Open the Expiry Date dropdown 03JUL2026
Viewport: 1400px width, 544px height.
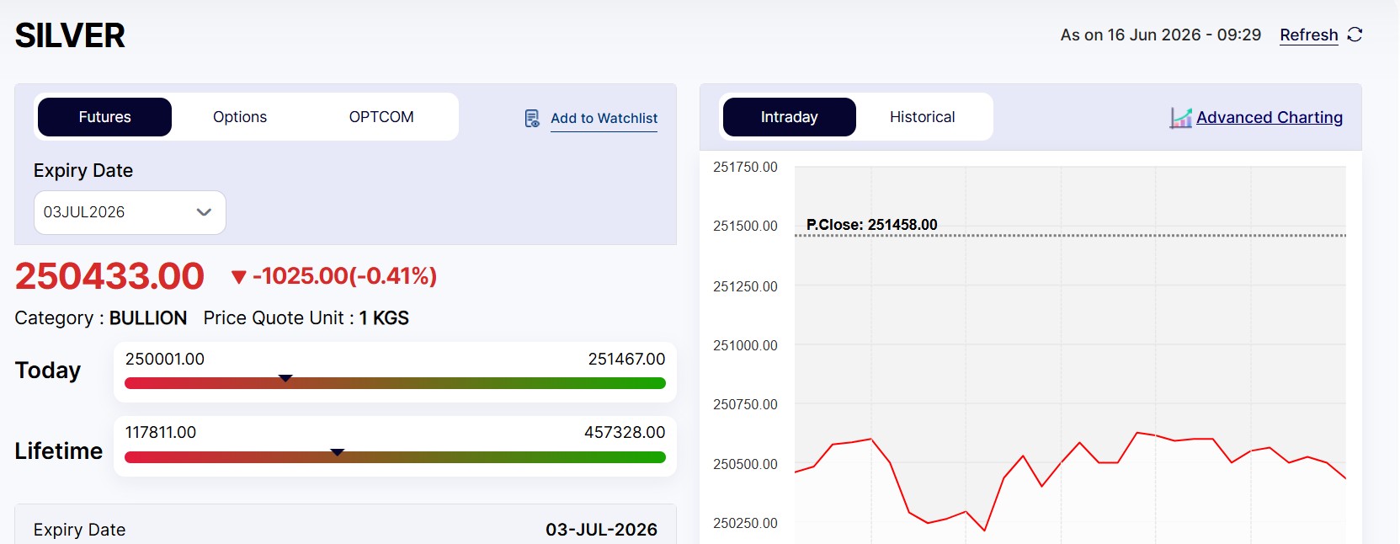[x=130, y=212]
